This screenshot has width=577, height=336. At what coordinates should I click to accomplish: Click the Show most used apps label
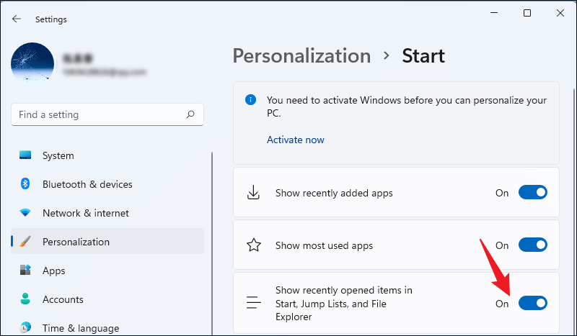coord(324,245)
